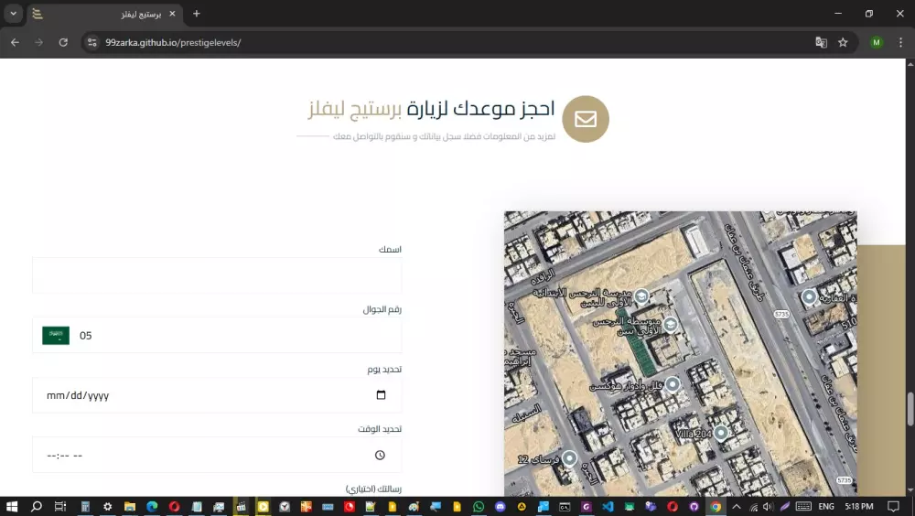915x516 pixels.
Task: Click the envelope icon beside the booking heading
Action: [x=586, y=119]
